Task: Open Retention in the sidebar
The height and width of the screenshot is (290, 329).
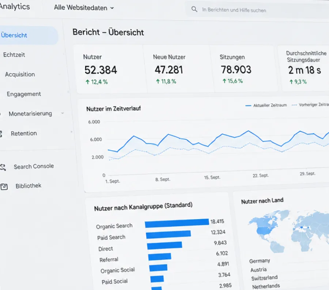Action: (24, 134)
